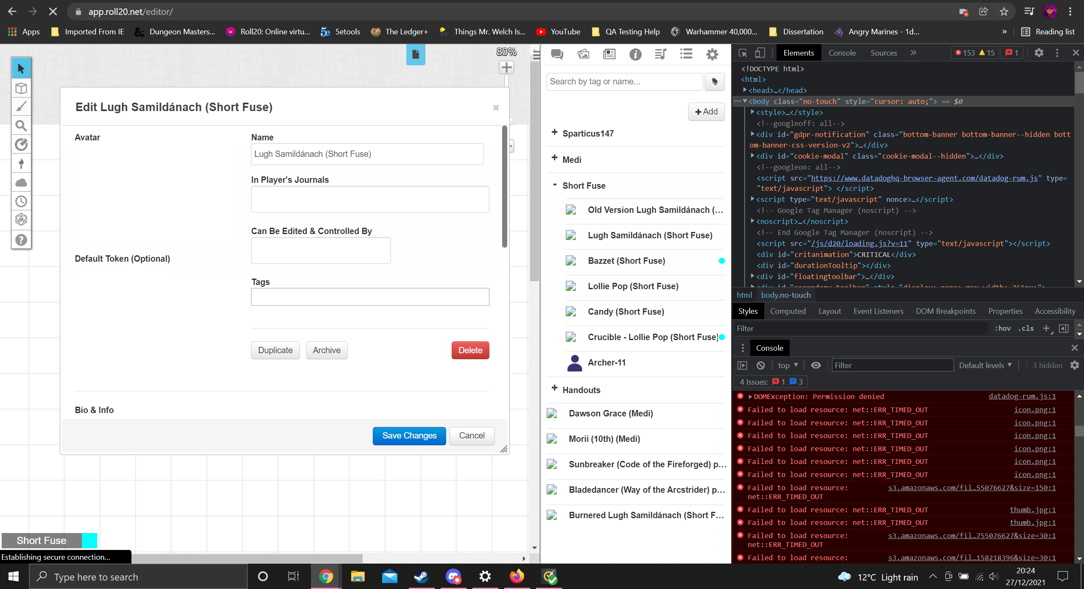This screenshot has height=589, width=1084.
Task: Click the Archive button
Action: 327,350
